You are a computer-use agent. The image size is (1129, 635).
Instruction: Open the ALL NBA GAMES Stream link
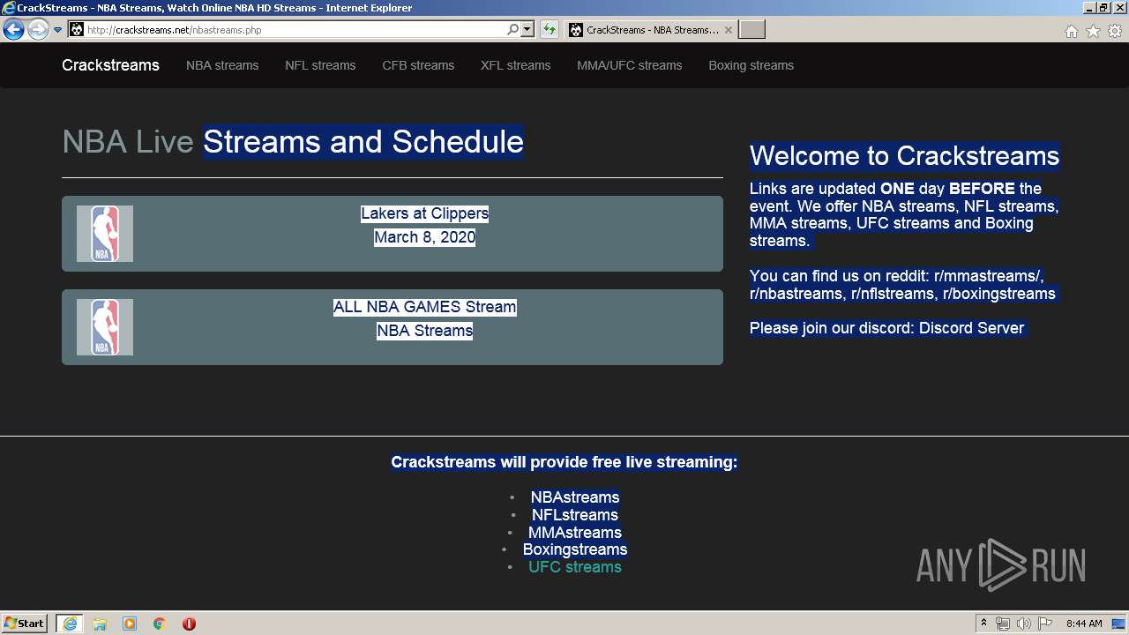click(x=424, y=307)
